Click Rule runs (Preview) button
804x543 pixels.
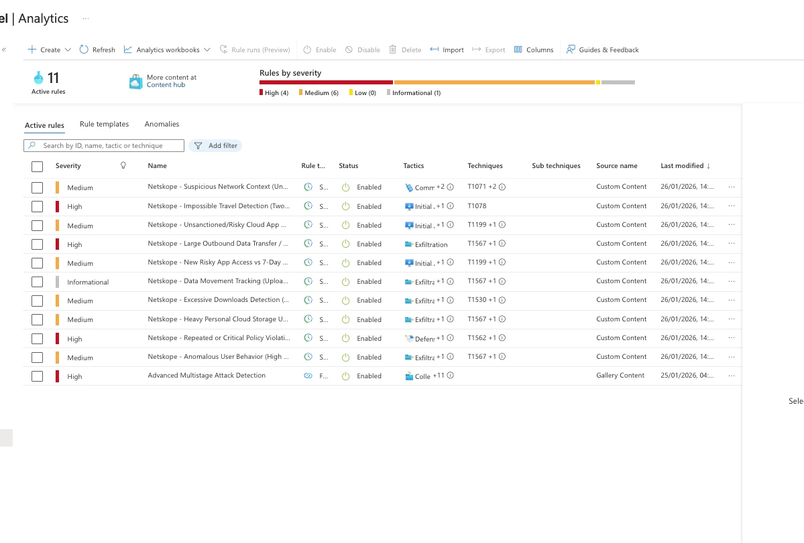point(255,50)
